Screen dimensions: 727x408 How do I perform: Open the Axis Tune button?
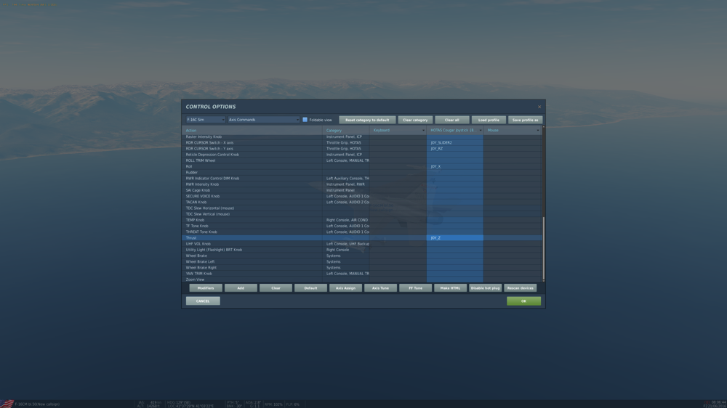[x=381, y=288]
